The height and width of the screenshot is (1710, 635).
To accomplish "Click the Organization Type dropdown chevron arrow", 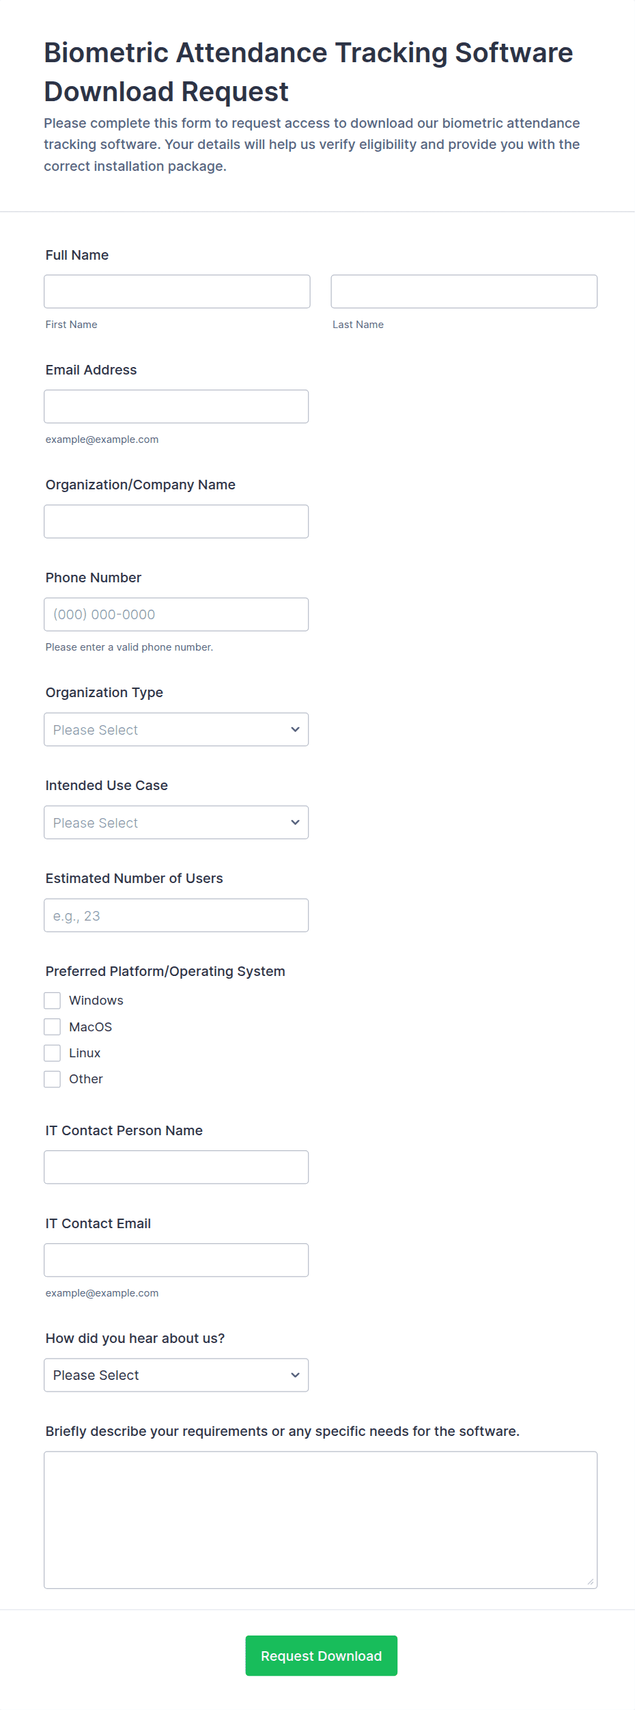I will pos(295,729).
